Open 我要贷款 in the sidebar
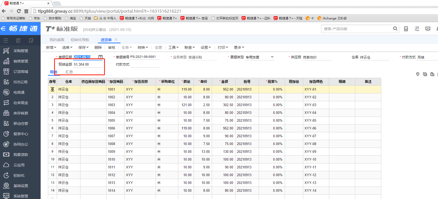 pos(20,155)
